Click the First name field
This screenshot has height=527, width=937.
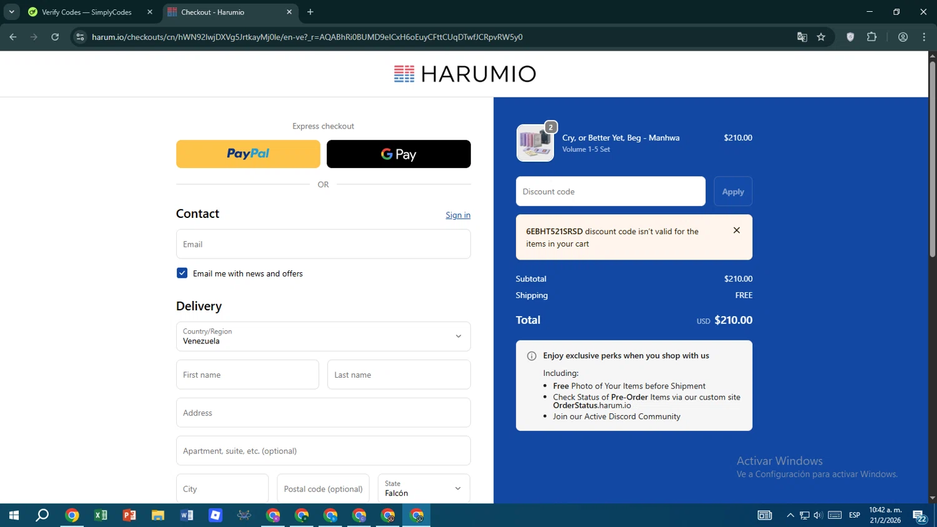point(247,375)
